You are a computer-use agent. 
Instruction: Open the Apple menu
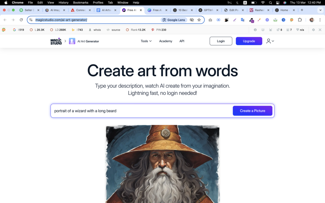[x=6, y=3]
